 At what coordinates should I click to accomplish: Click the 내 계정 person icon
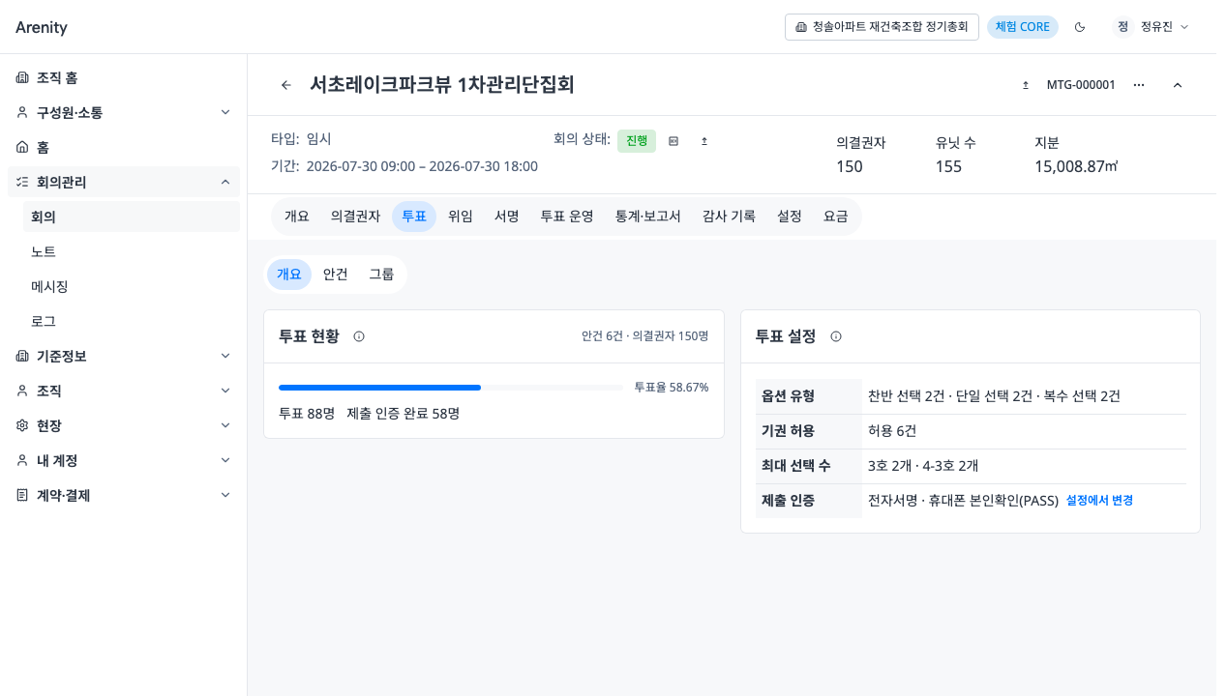tap(22, 460)
